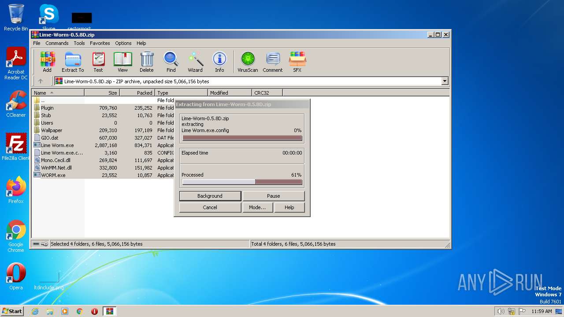Open the File menu
This screenshot has height=317, width=564.
[37, 43]
